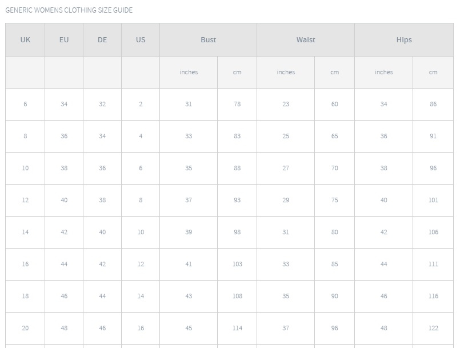
Task: Click the 116 cm hips value
Action: 433,296
